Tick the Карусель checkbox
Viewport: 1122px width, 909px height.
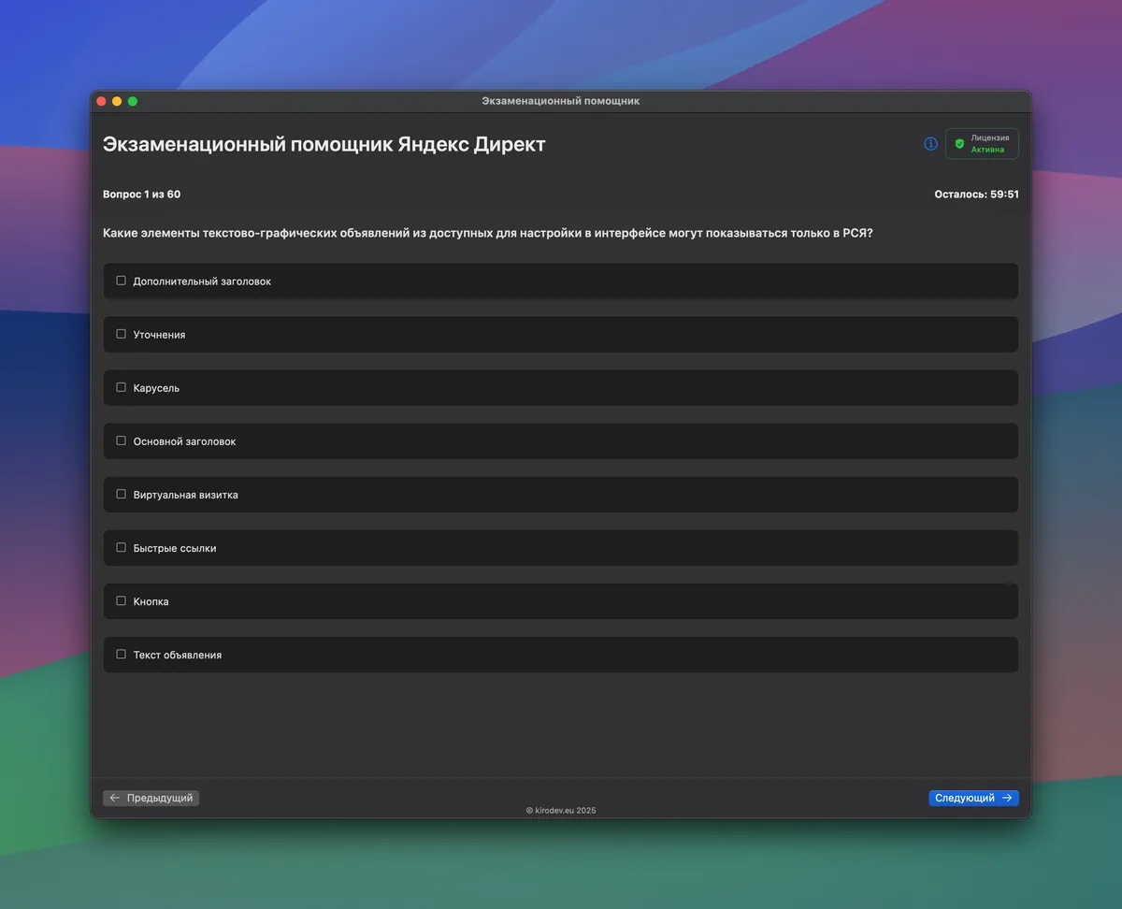tap(121, 387)
